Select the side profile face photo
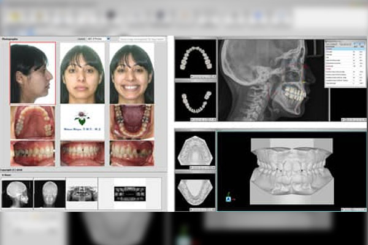The image size is (368, 245). click(33, 73)
